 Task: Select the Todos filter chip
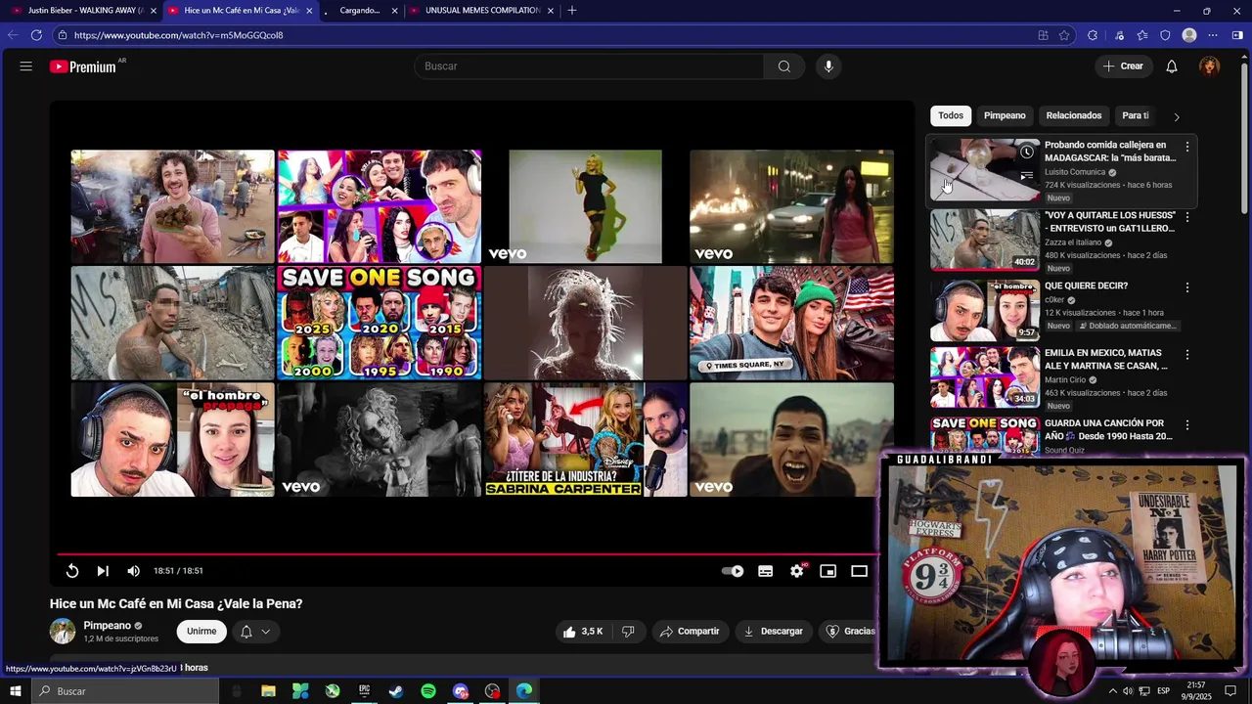pyautogui.click(x=951, y=115)
